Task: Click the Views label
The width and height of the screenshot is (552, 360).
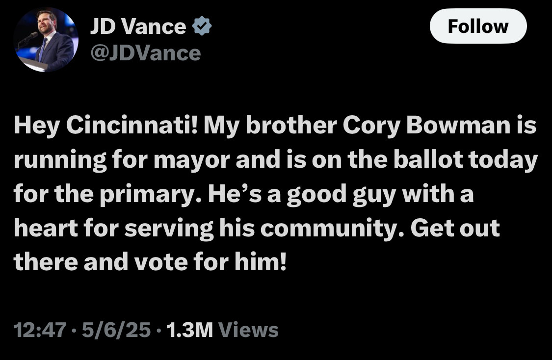Action: tap(249, 330)
